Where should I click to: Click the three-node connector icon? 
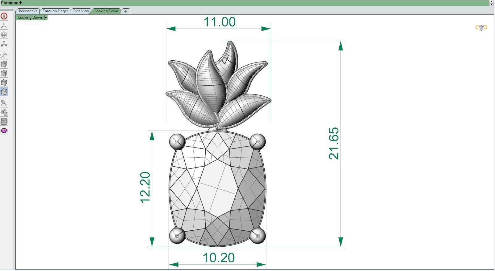(4, 44)
